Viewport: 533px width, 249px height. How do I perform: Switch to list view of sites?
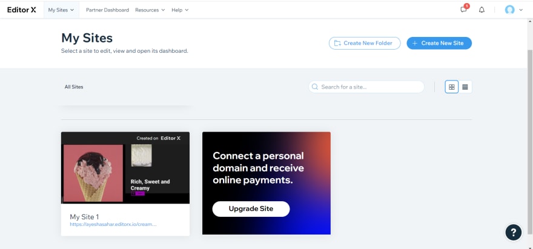pyautogui.click(x=465, y=87)
